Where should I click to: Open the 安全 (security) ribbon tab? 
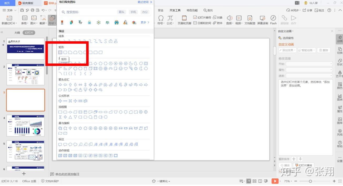point(161,10)
